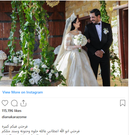This screenshot has height=135, width=129.
Task: Visit the dianakarazonw profile
Action: (14, 117)
